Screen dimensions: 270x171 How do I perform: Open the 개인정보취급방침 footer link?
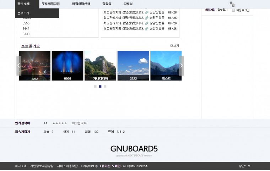(42, 166)
